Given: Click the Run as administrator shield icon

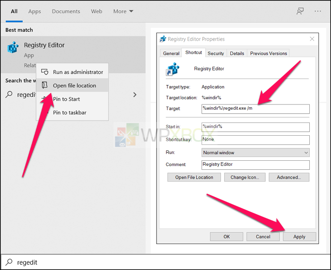Looking at the screenshot, I should coord(45,72).
